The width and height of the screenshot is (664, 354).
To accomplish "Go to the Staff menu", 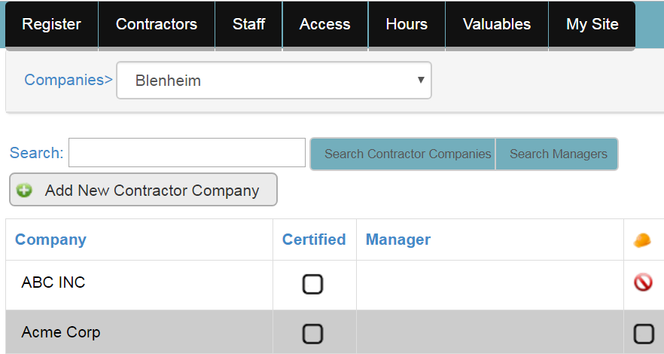I will coord(248,24).
